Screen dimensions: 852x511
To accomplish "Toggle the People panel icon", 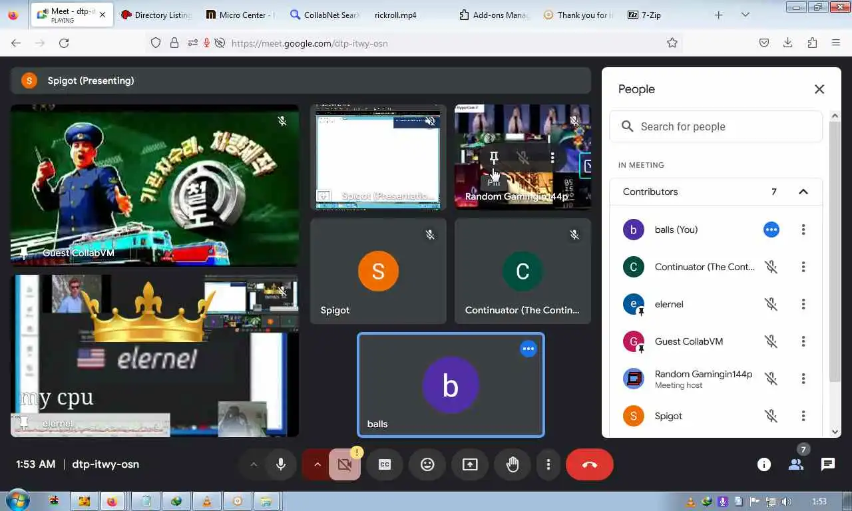I will [x=796, y=464].
